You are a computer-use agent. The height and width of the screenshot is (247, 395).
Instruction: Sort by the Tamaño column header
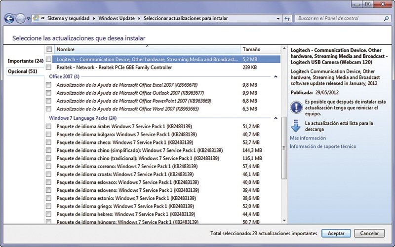[x=261, y=49]
